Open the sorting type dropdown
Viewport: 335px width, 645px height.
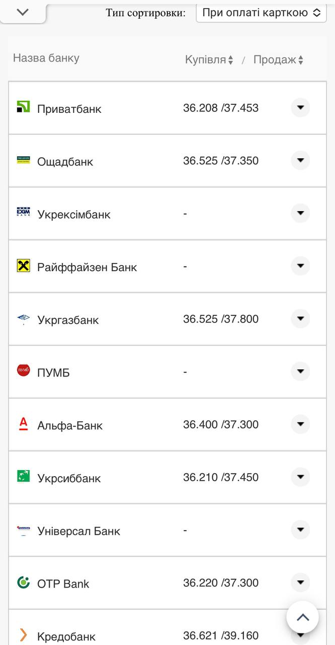[261, 13]
